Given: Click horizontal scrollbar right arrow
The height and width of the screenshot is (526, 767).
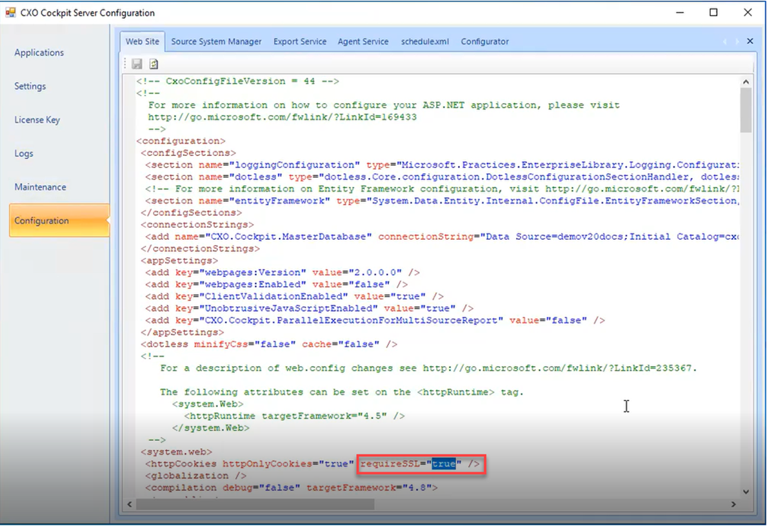Looking at the screenshot, I should tap(733, 504).
